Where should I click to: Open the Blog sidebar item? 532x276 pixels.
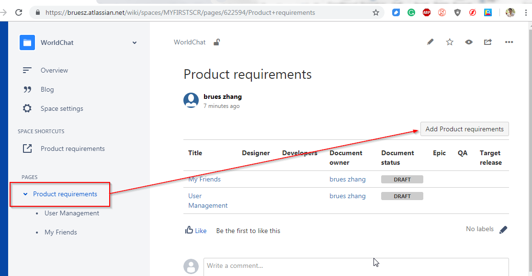pos(47,89)
